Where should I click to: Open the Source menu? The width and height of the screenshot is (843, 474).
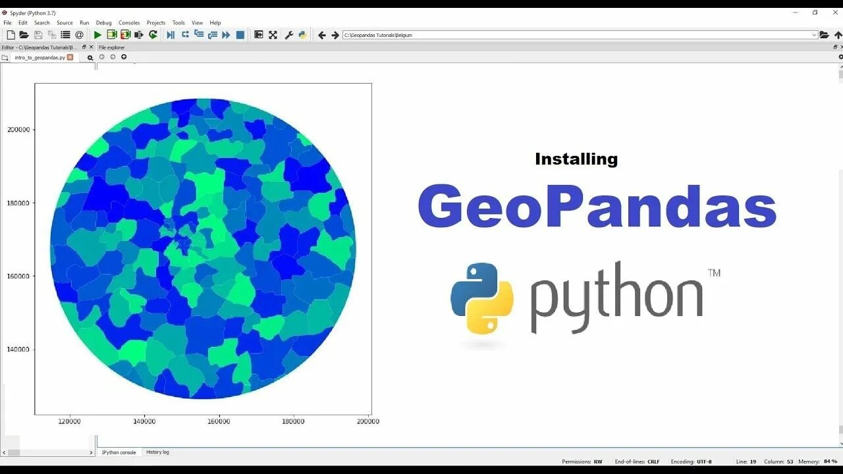tap(65, 22)
